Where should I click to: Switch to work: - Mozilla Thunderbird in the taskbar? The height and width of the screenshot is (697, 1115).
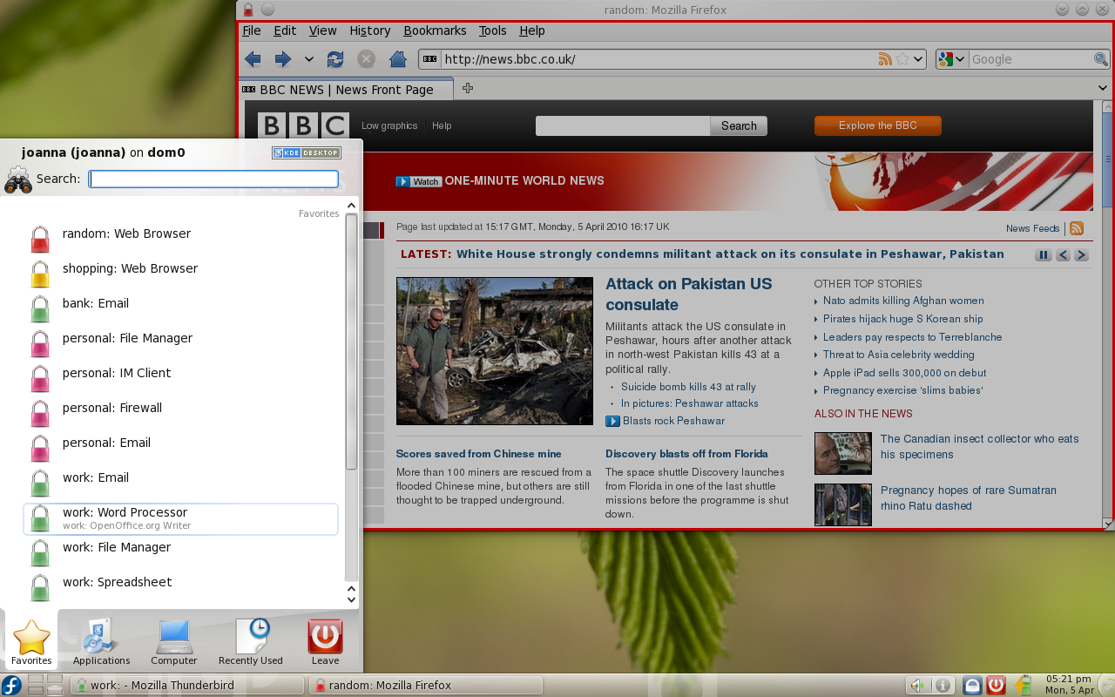pyautogui.click(x=187, y=686)
